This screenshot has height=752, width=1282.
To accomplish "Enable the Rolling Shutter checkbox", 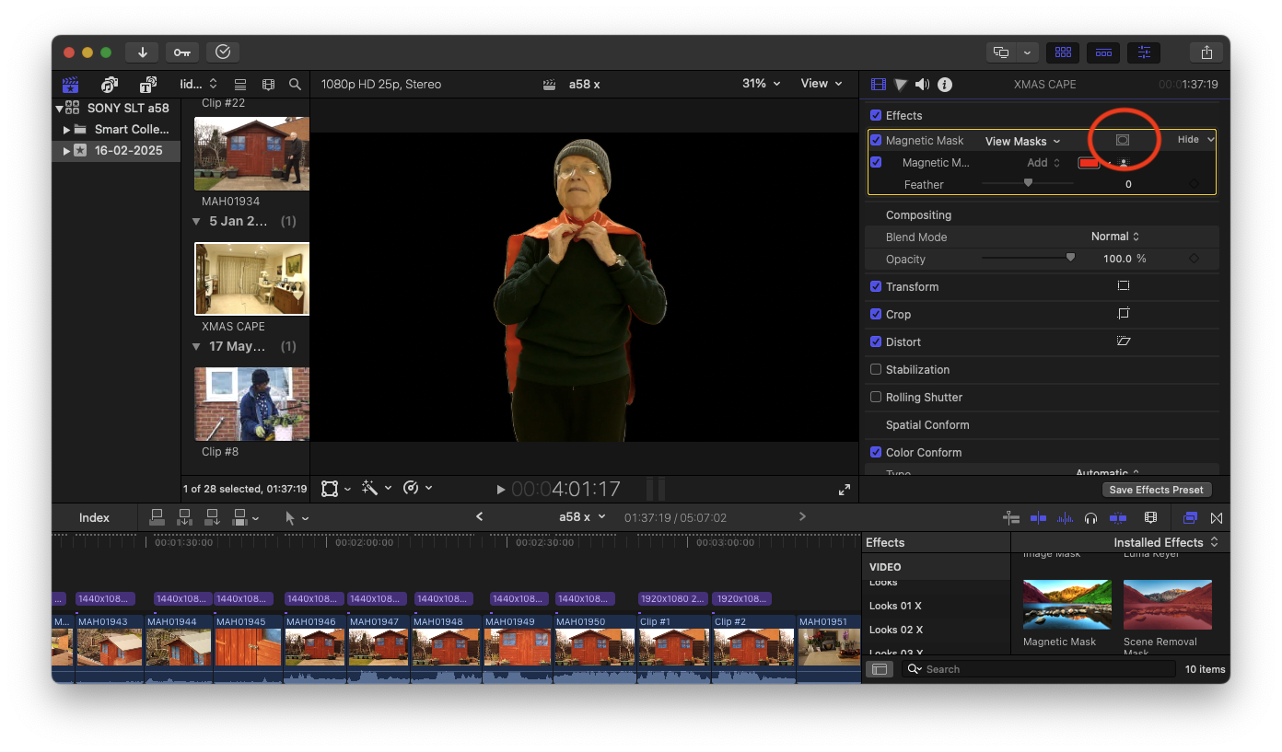I will click(x=876, y=397).
